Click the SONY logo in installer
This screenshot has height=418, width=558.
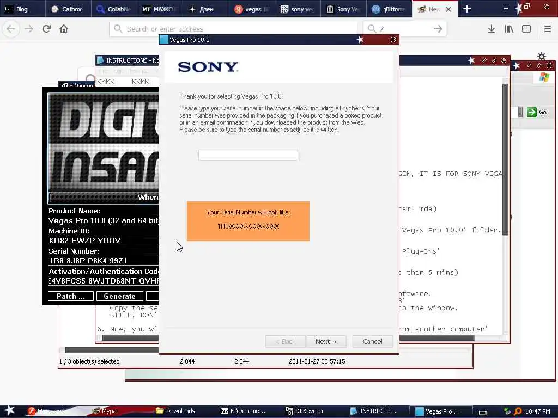pyautogui.click(x=208, y=67)
